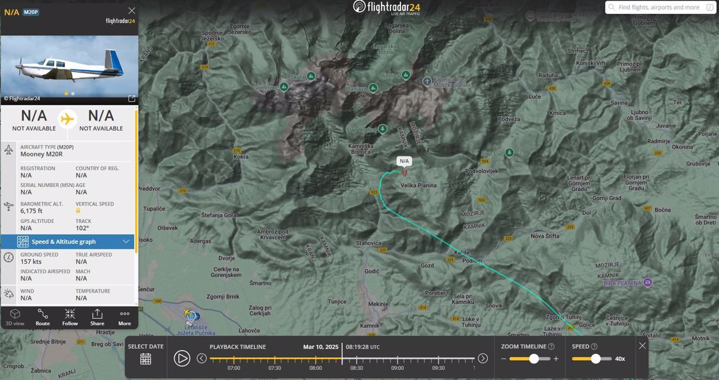Zoom in the timeline with plus

pyautogui.click(x=556, y=359)
